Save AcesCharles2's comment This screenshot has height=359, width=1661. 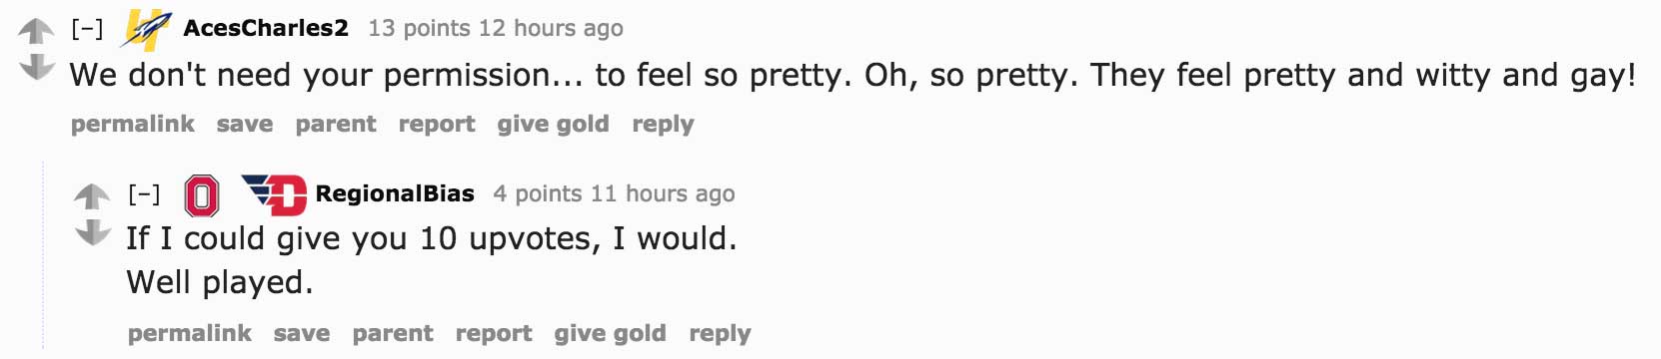pyautogui.click(x=245, y=125)
